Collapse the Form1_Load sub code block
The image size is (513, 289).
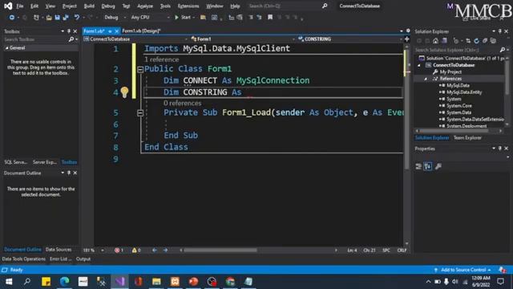pos(140,113)
